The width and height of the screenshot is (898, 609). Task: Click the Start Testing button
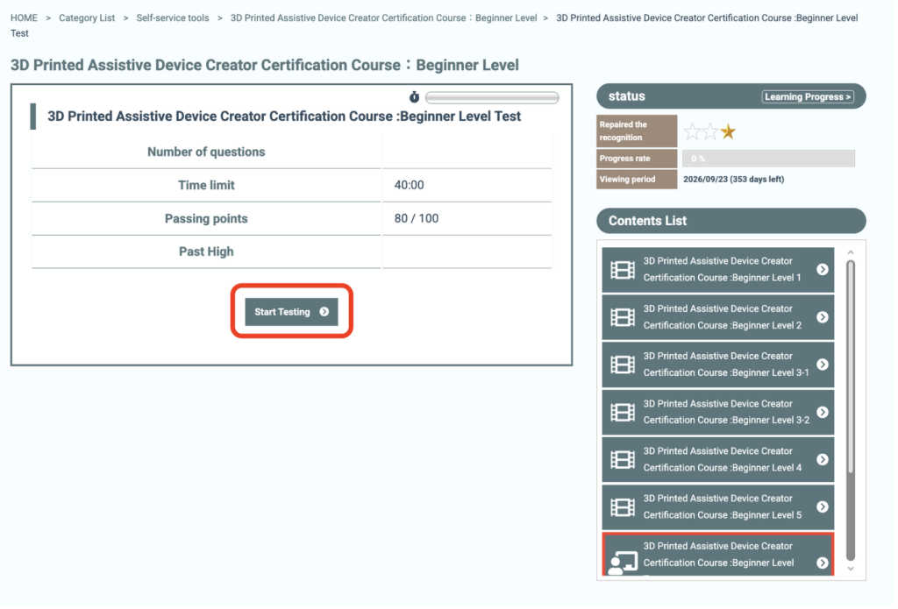click(291, 311)
